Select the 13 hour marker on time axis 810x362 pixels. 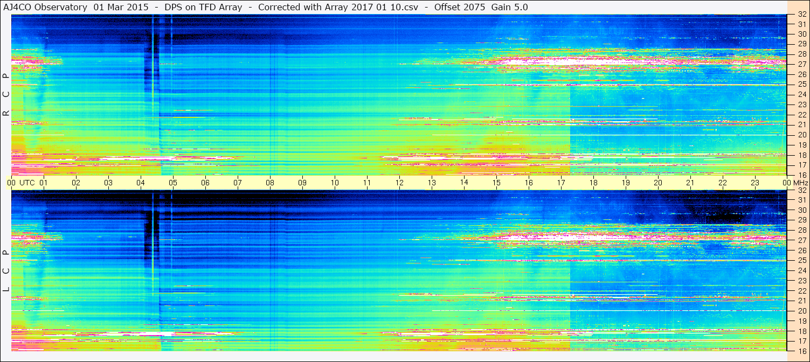pyautogui.click(x=432, y=183)
